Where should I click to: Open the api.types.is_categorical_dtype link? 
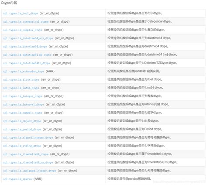tap(26, 22)
